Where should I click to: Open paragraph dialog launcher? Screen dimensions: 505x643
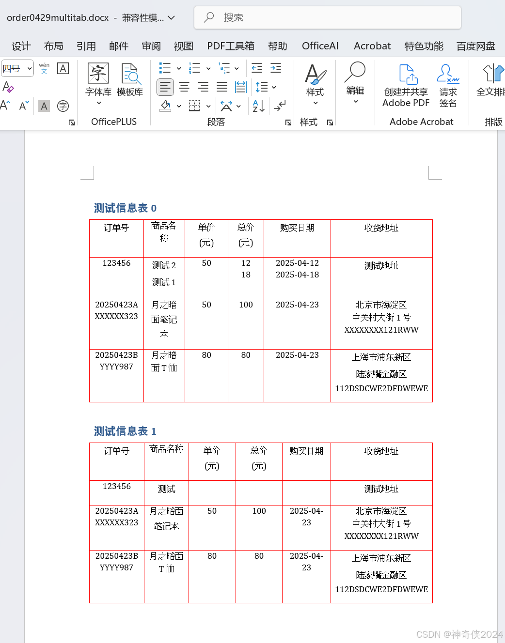tap(288, 122)
